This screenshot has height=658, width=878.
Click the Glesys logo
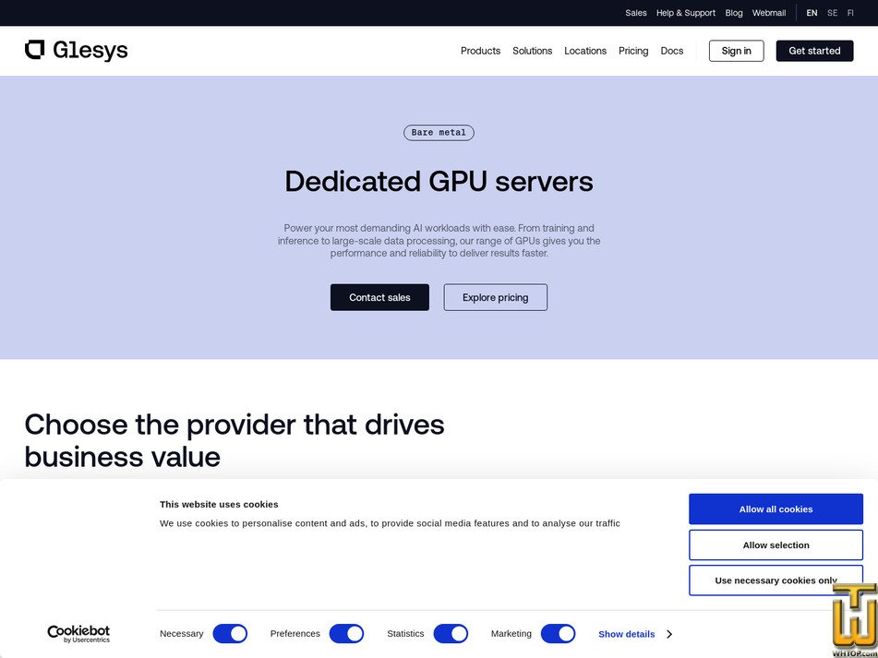(76, 51)
